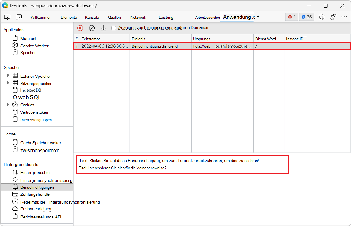
Task: Open the DevTools settings gear
Action: [321, 17]
